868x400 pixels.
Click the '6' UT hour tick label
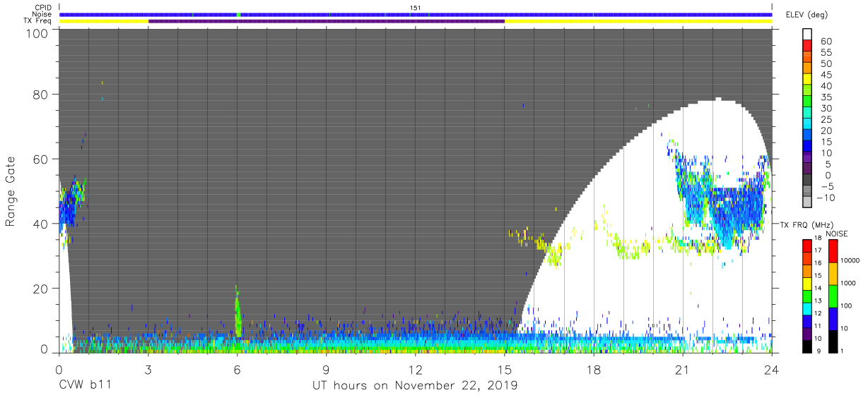point(237,370)
